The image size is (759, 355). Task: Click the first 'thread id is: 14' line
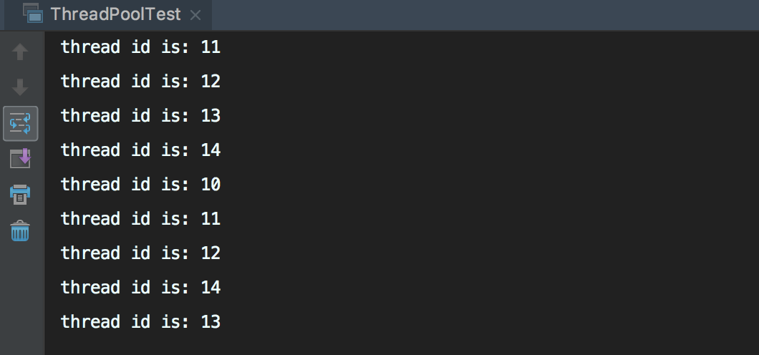tap(140, 150)
